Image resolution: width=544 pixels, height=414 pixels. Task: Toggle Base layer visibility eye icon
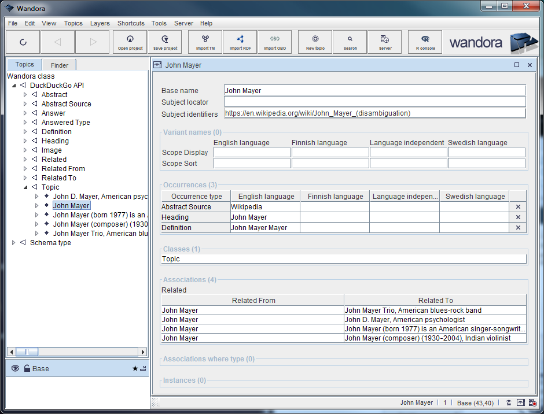(15, 368)
